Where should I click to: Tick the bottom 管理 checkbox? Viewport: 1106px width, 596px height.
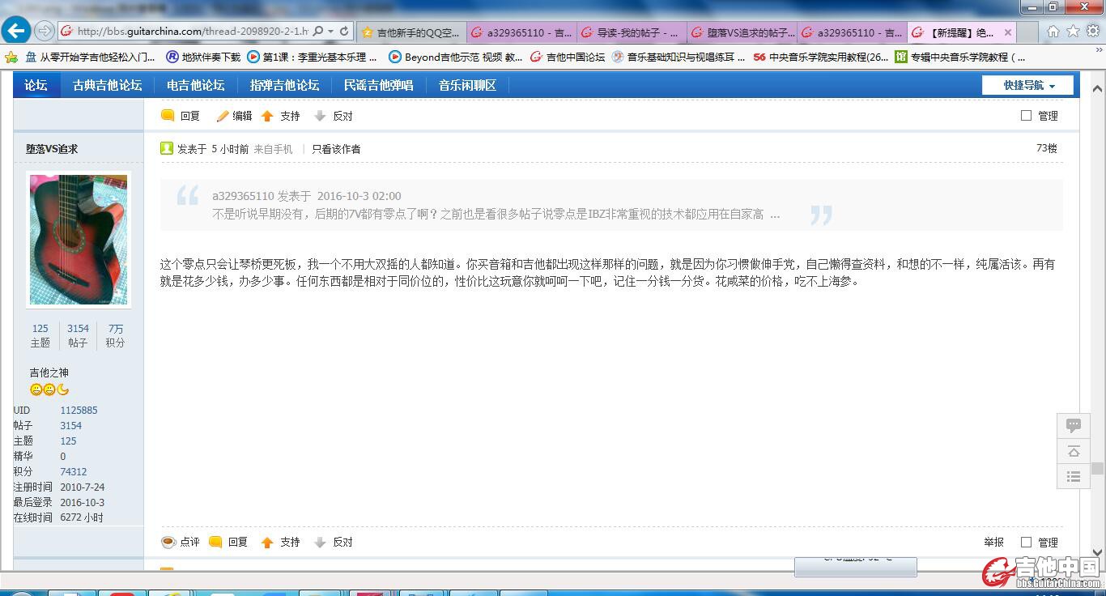[x=1026, y=542]
